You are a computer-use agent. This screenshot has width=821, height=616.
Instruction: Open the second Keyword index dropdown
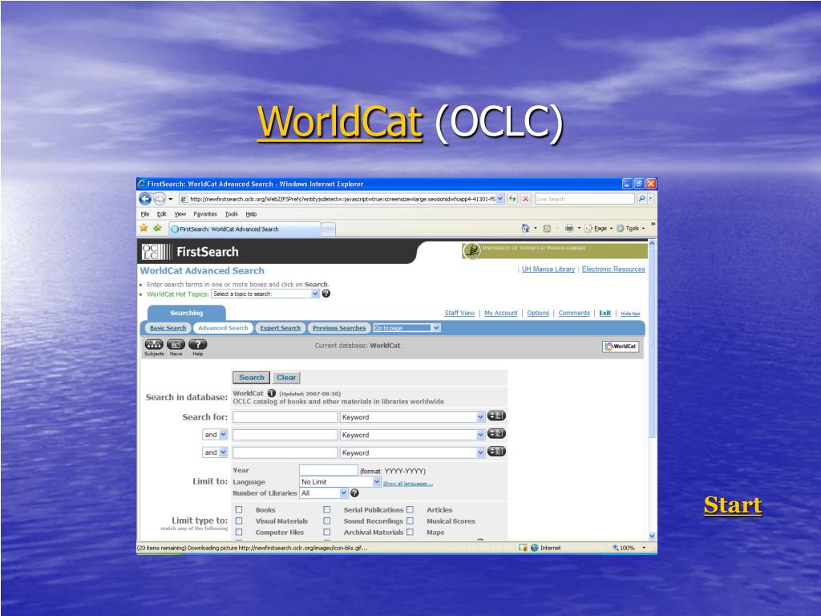pos(412,435)
